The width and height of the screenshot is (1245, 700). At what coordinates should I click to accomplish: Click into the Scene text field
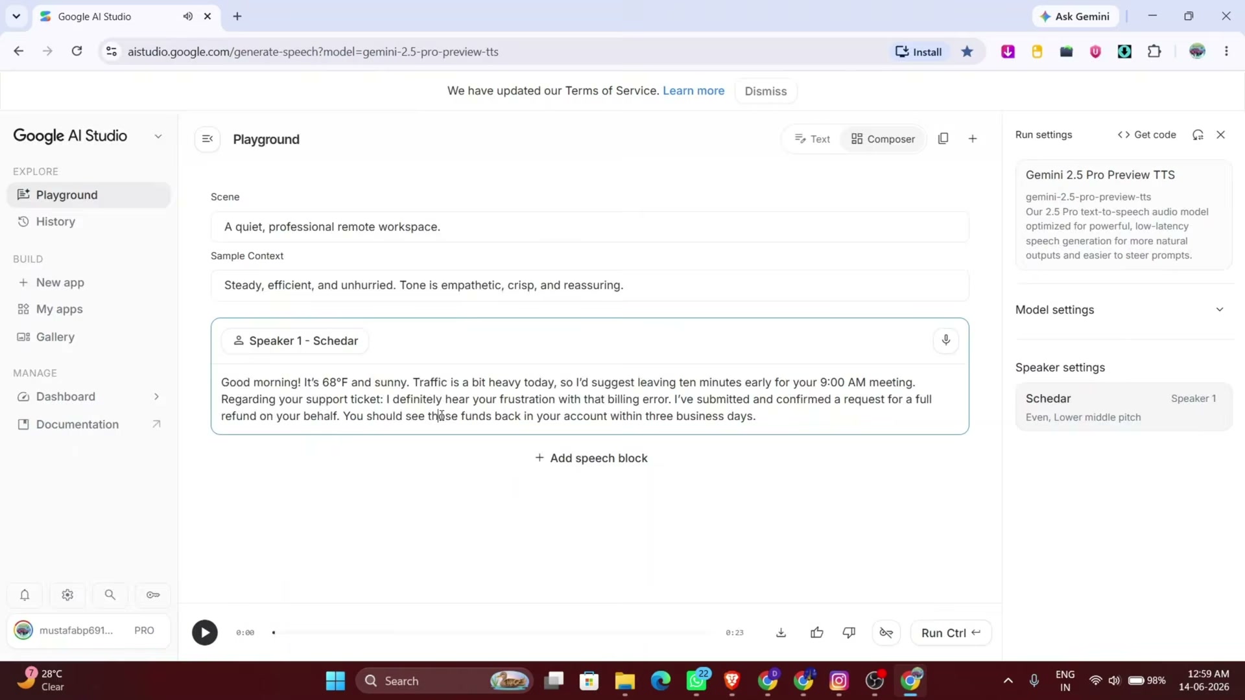click(x=589, y=227)
